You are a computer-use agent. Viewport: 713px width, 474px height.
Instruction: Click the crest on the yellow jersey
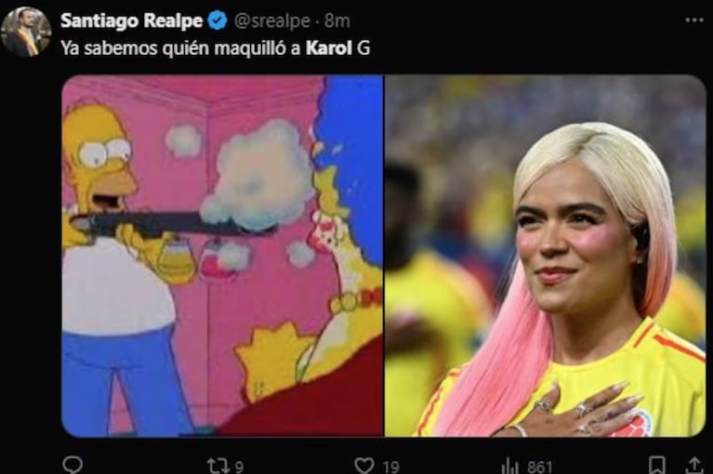click(x=640, y=424)
